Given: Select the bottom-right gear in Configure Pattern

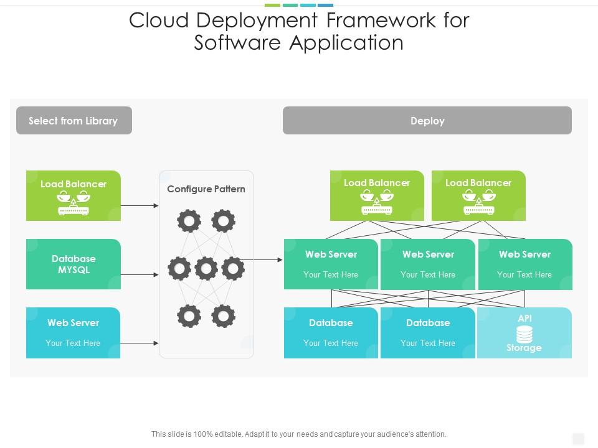Looking at the screenshot, I should point(223,317).
